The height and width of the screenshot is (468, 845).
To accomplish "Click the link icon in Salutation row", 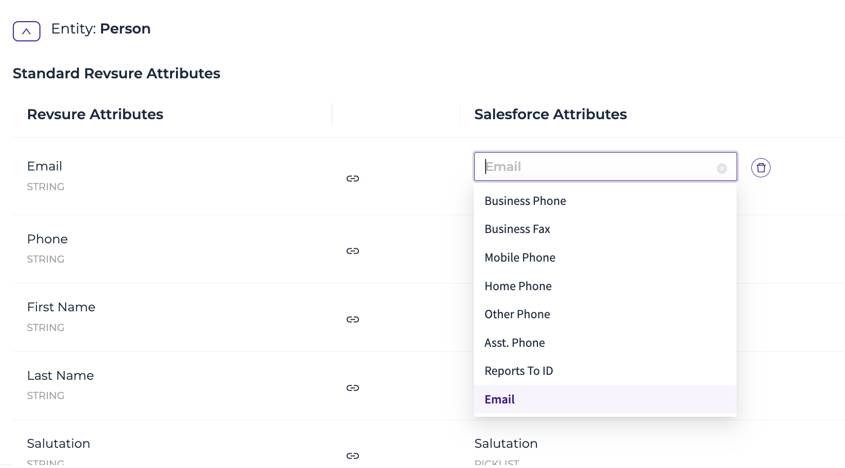I will click(x=352, y=456).
